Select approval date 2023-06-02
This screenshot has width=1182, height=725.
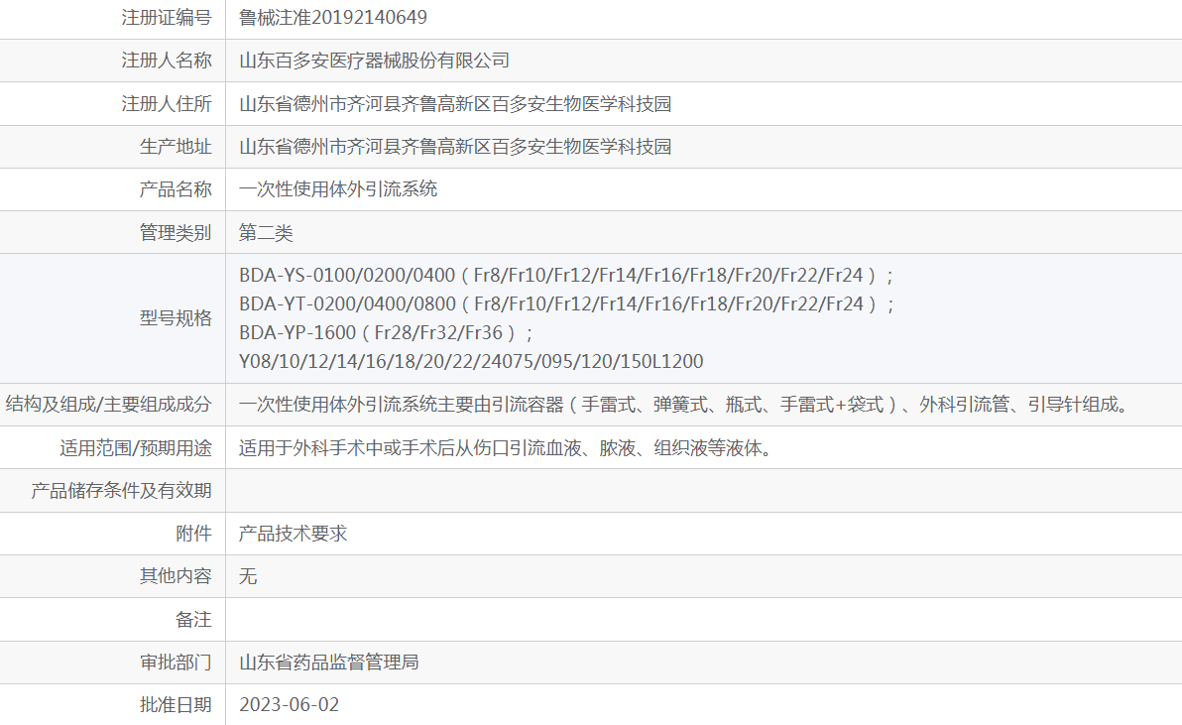pos(290,704)
